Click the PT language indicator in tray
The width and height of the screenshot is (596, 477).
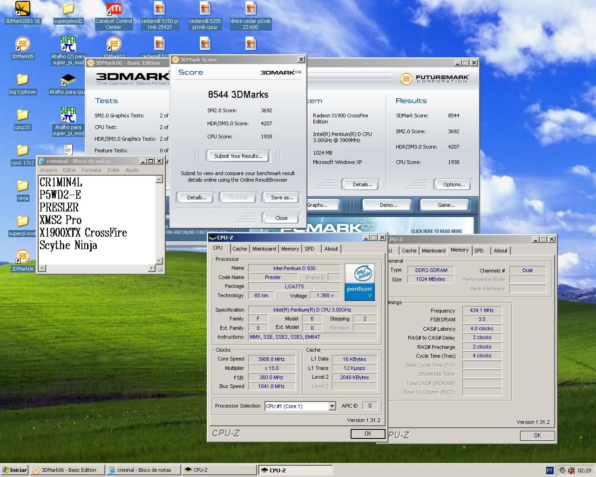[549, 470]
